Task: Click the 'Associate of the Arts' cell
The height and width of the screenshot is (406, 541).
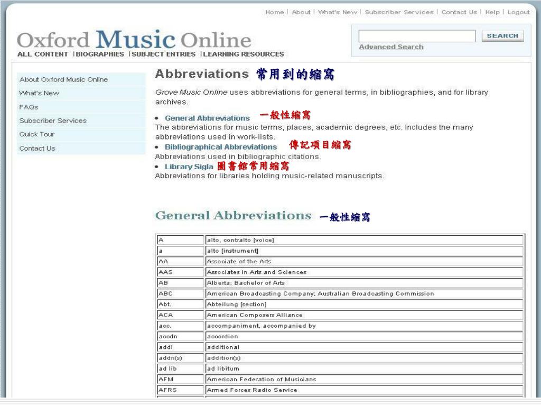Action: click(364, 261)
